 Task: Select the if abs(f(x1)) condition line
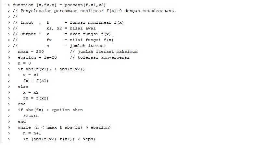pyautogui.click(x=51, y=69)
